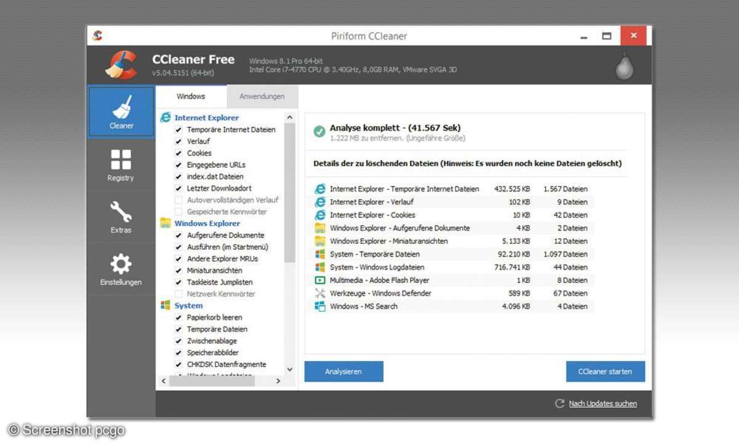Click Windows icon beside System Temporäre Dateien

(x=320, y=254)
